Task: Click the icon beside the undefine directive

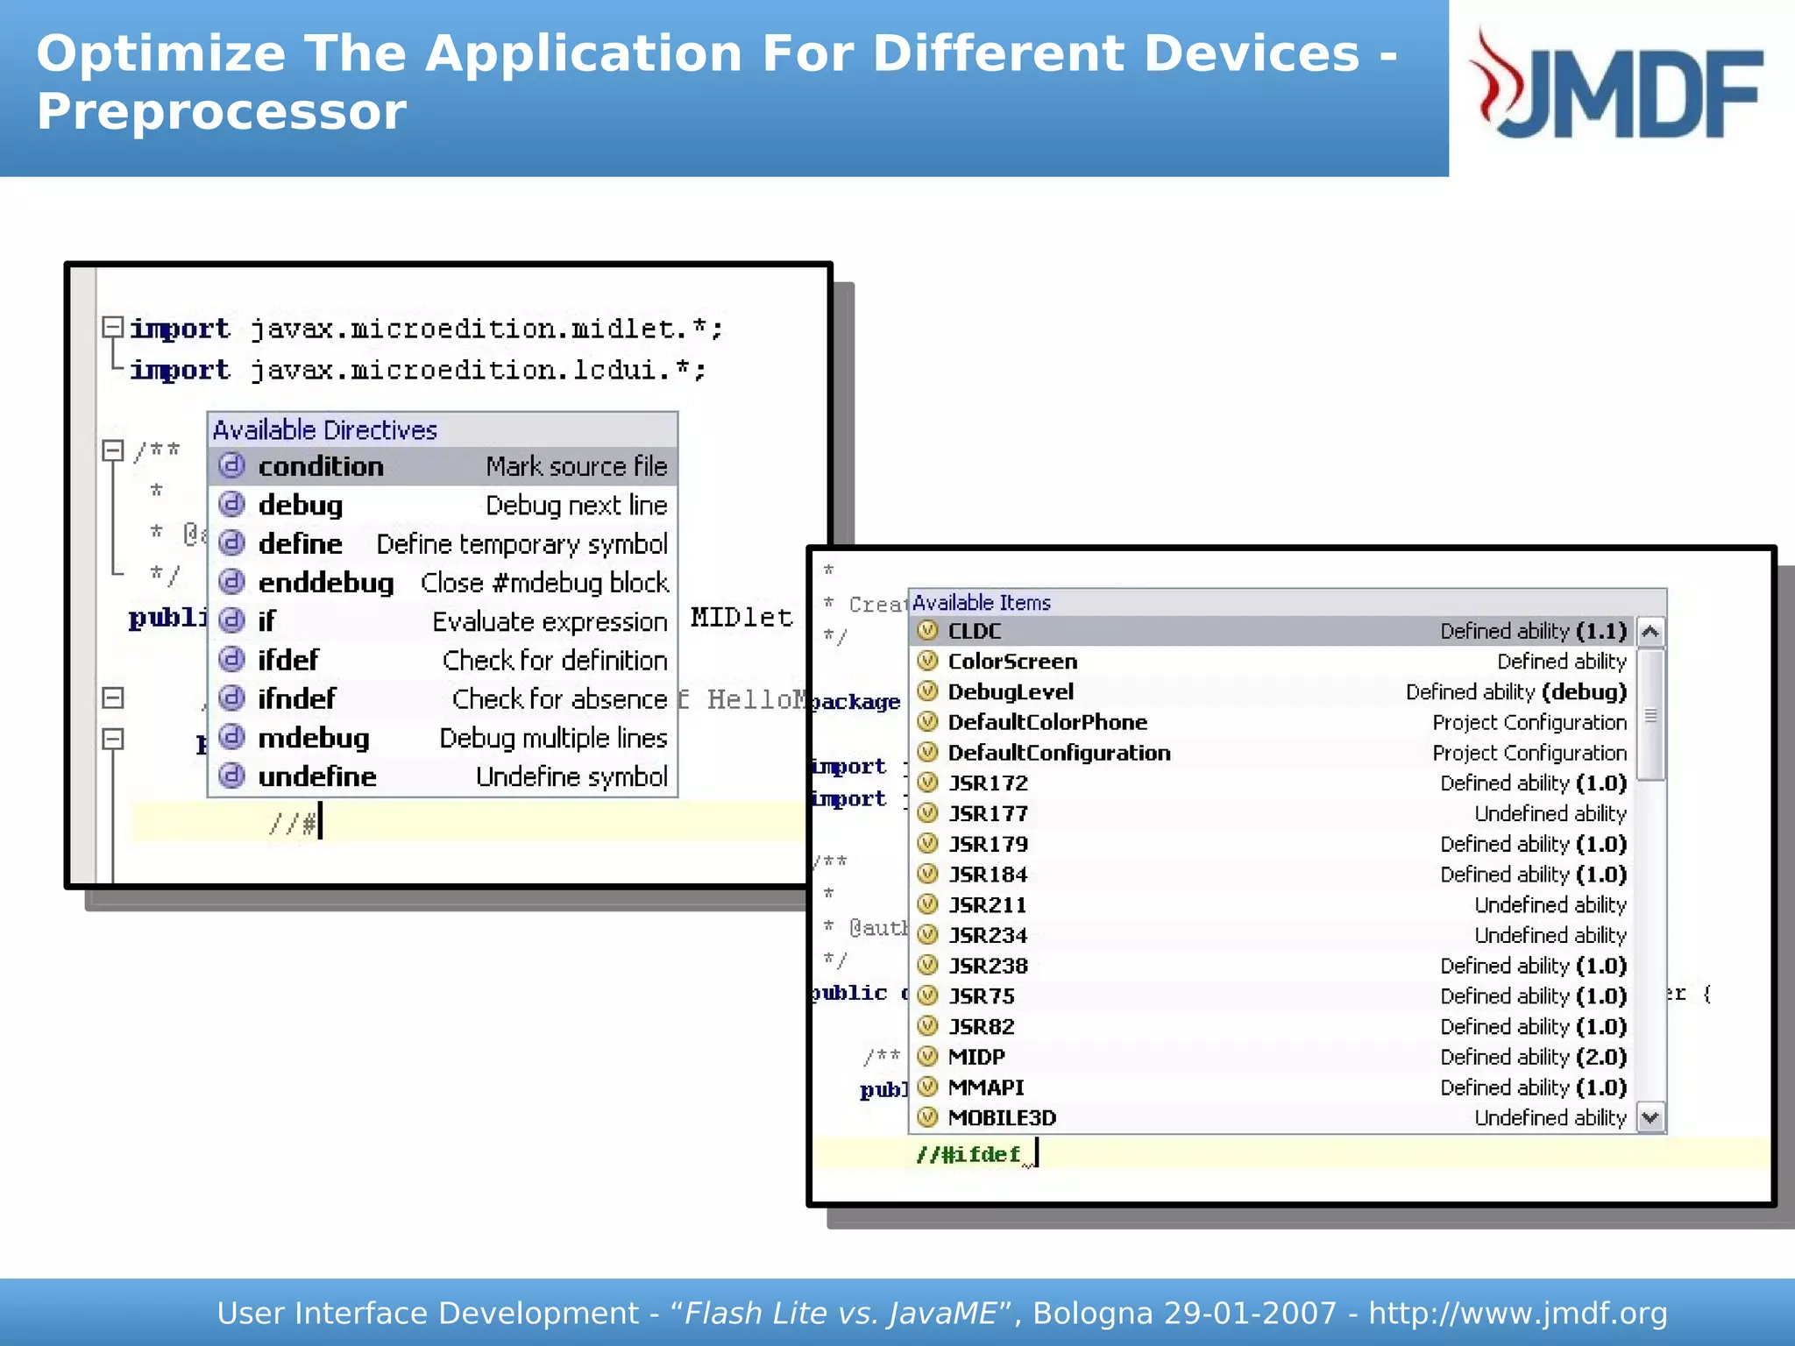Action: pos(231,776)
